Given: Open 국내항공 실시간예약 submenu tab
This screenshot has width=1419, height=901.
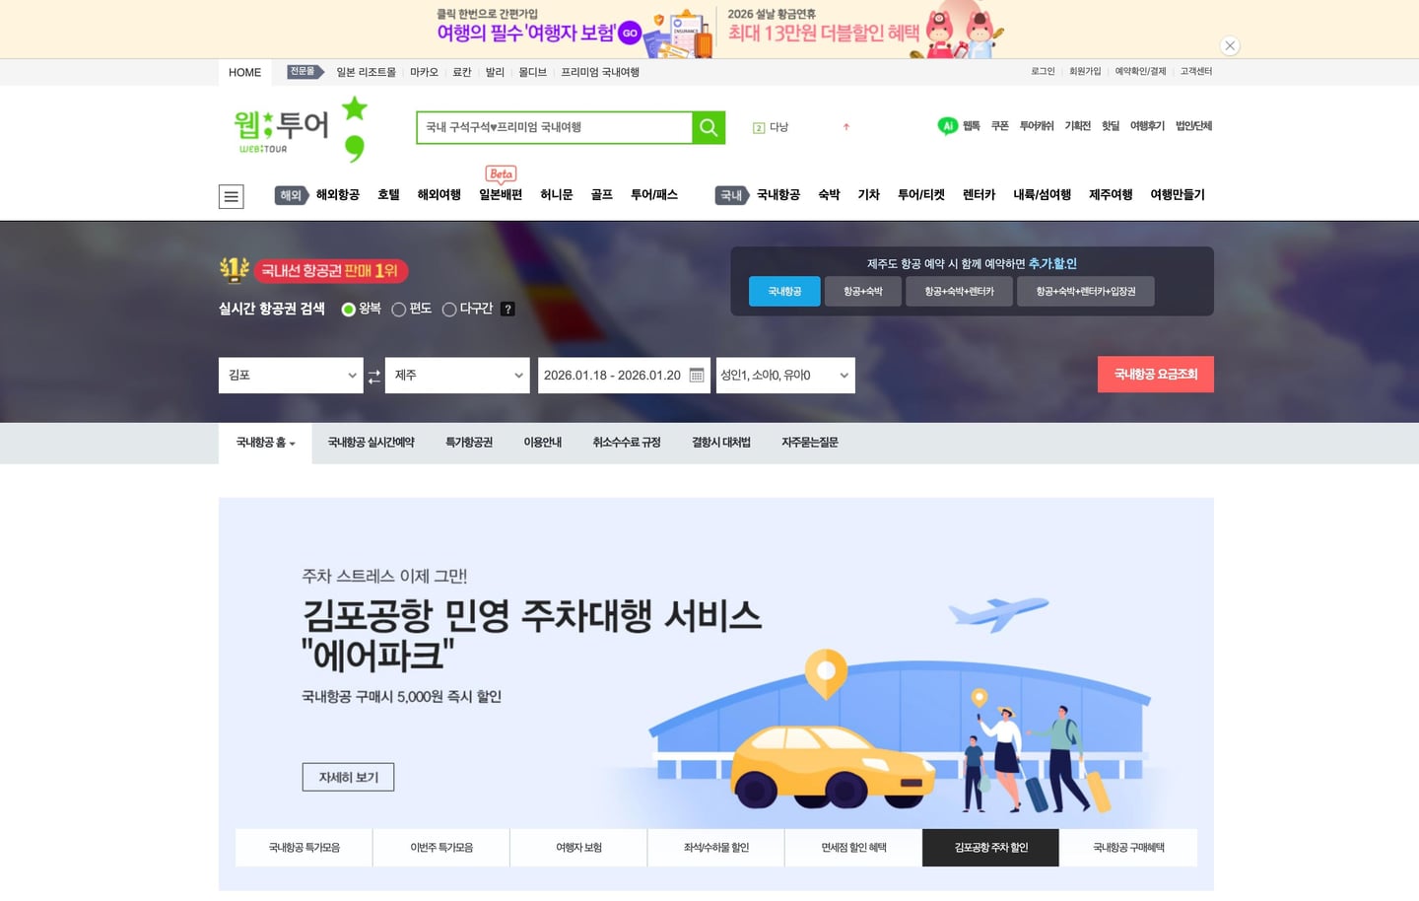Looking at the screenshot, I should [372, 443].
